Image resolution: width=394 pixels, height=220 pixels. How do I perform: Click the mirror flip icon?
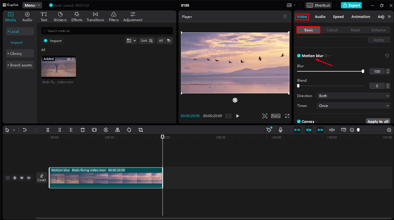coord(118,130)
